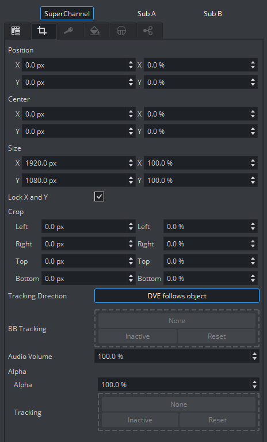Open the media asset (film database) tab icon

(16, 31)
